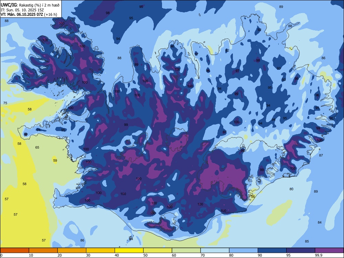Click the 'VT: Mán. 06.10.2025 07Z (+16 h)' line
This screenshot has width=344, height=258.
click(29, 14)
